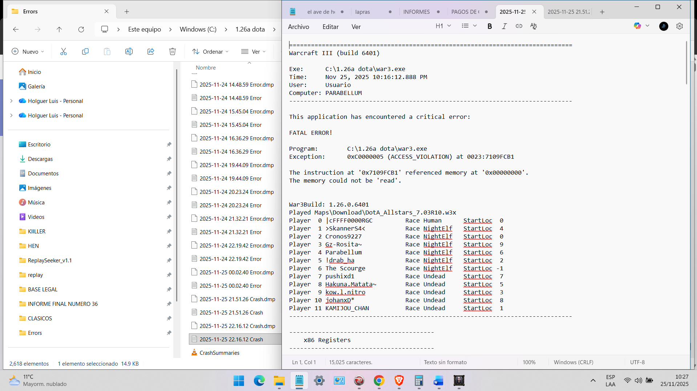Image resolution: width=697 pixels, height=391 pixels.
Task: Click the pin icon next to Descargas
Action: click(x=169, y=159)
